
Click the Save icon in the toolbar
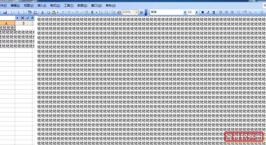tap(5, 12)
